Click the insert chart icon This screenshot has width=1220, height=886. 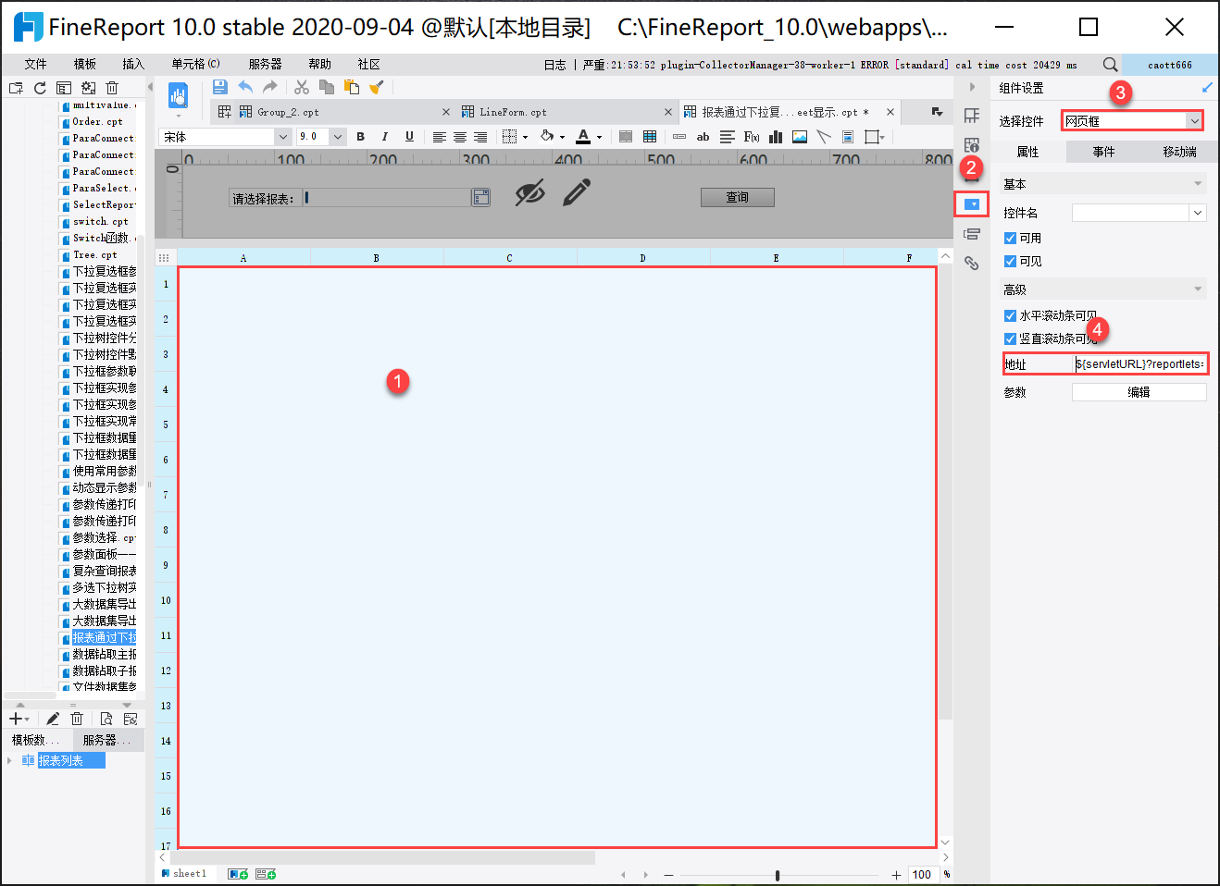click(776, 137)
